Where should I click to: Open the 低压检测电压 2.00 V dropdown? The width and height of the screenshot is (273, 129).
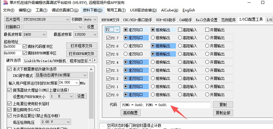(56, 122)
